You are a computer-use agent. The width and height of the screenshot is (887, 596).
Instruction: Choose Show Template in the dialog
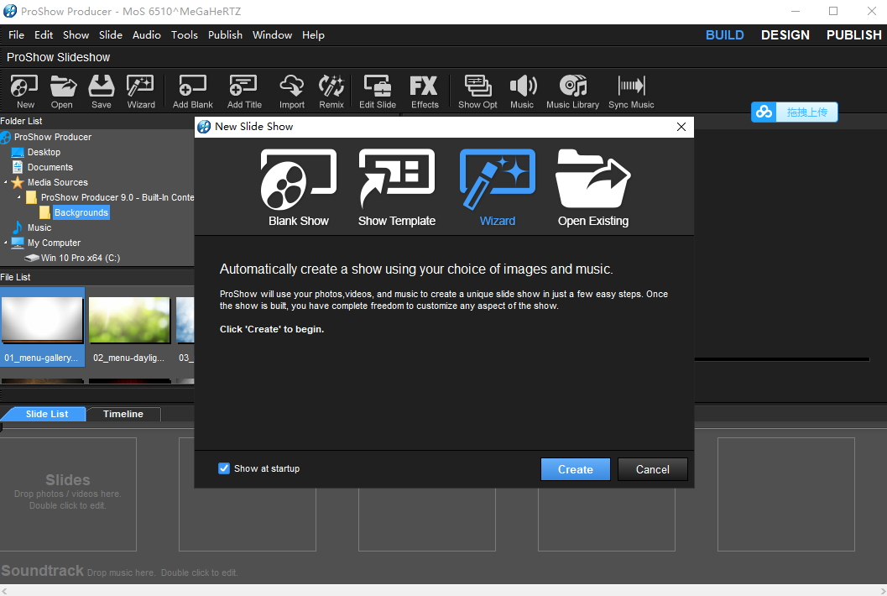tap(397, 188)
